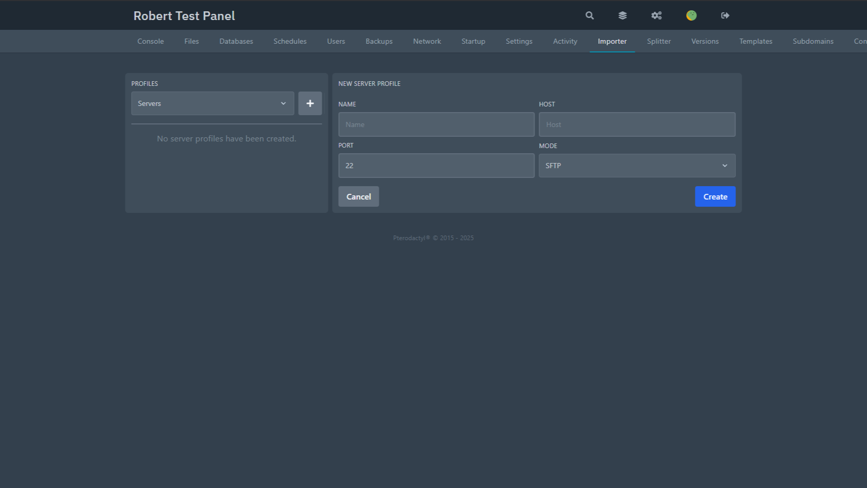The image size is (867, 488).
Task: Switch to the Console tab
Action: (150, 41)
